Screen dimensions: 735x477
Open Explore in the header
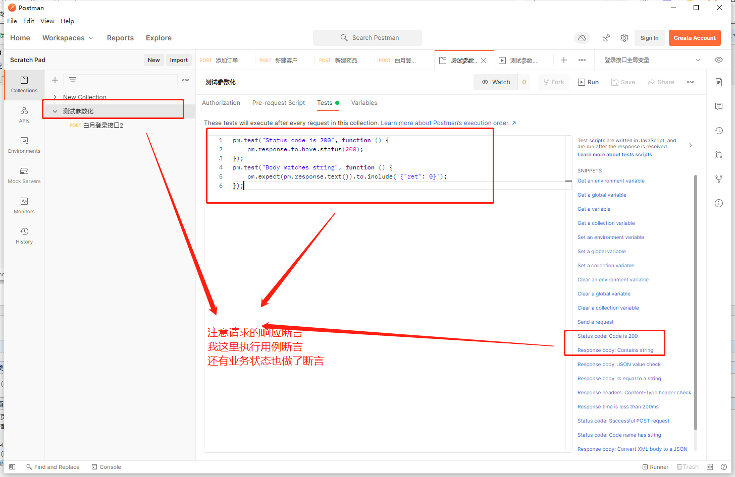click(159, 38)
